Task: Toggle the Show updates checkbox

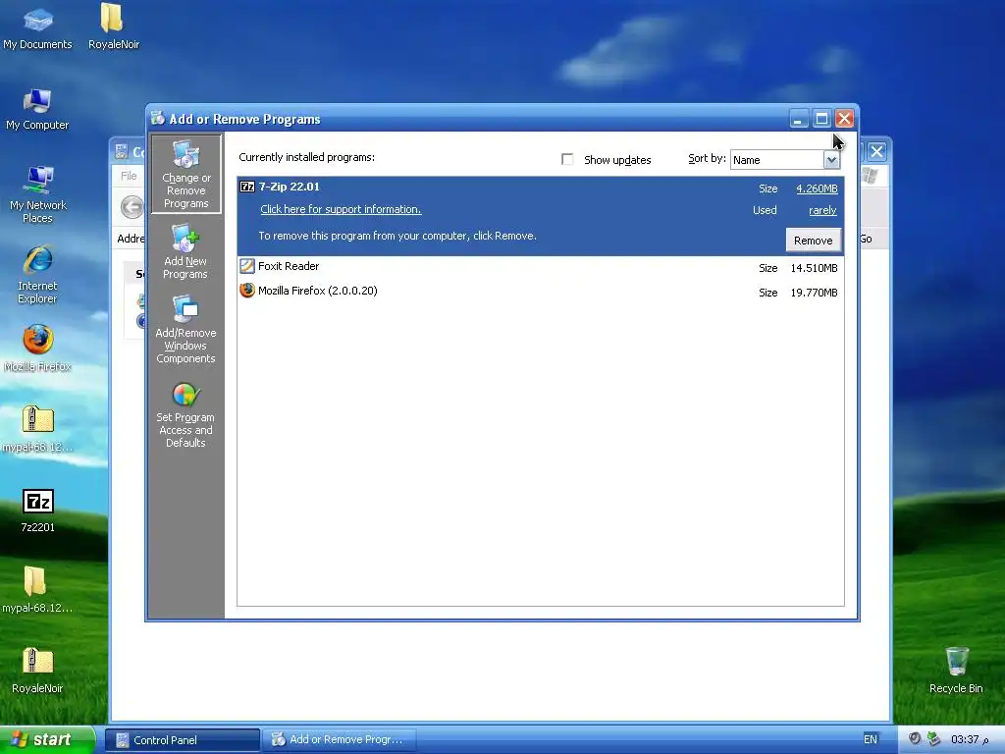Action: pos(567,159)
